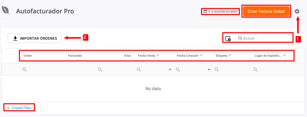
Task: Click the Fecha Creación filter search icon
Action: 177,70
